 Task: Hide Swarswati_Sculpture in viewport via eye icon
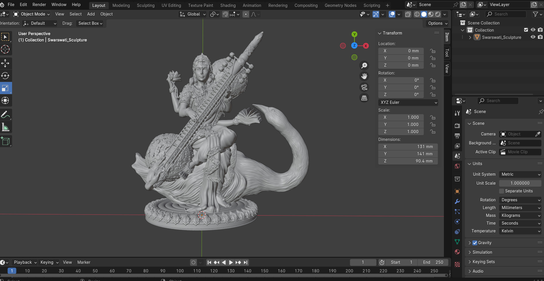533,37
